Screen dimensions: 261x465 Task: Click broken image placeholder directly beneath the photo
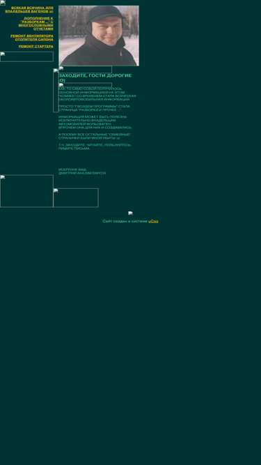coord(85,70)
